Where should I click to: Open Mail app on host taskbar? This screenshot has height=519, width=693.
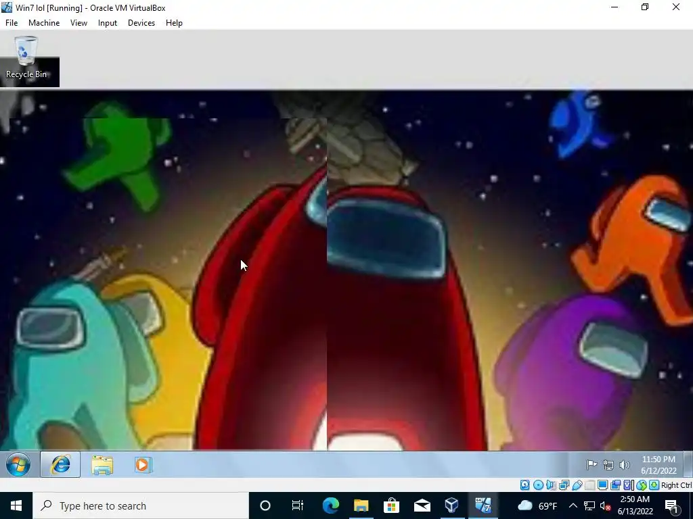(x=422, y=505)
